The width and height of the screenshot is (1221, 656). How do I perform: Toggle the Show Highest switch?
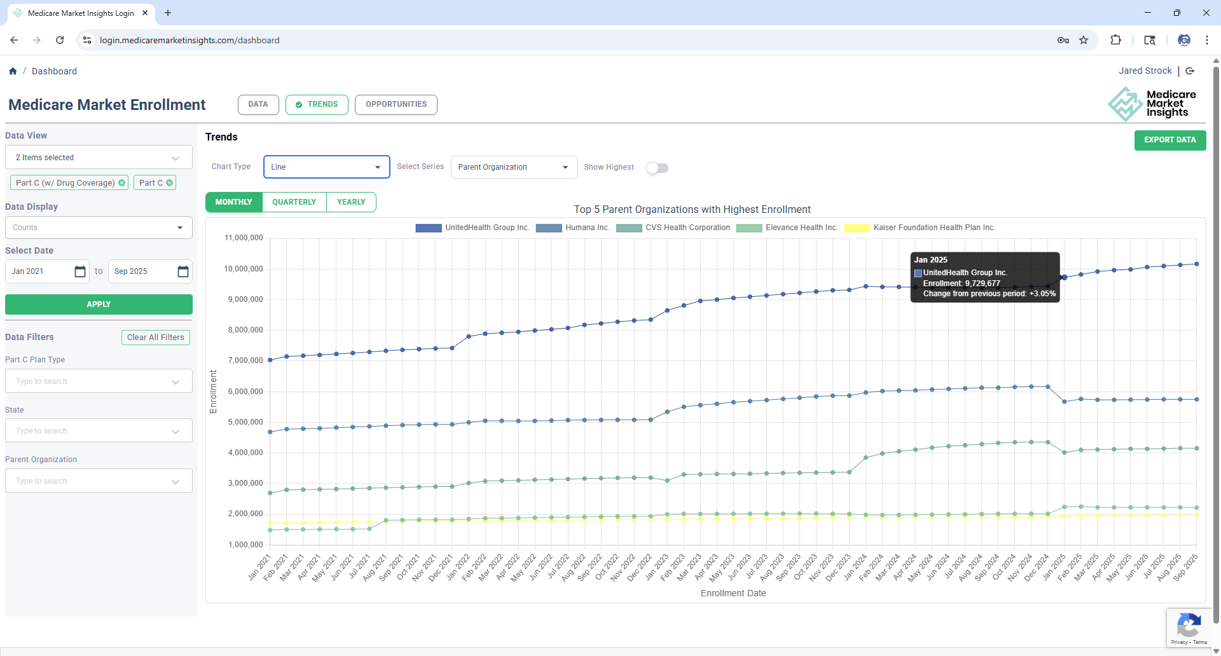coord(657,168)
